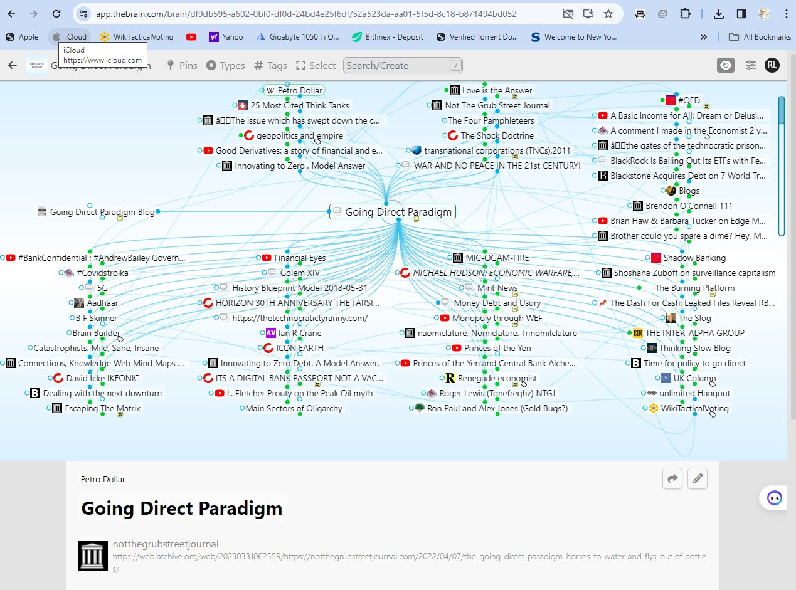The height and width of the screenshot is (590, 796).
Task: Toggle the presentation eye view button
Action: tap(726, 65)
